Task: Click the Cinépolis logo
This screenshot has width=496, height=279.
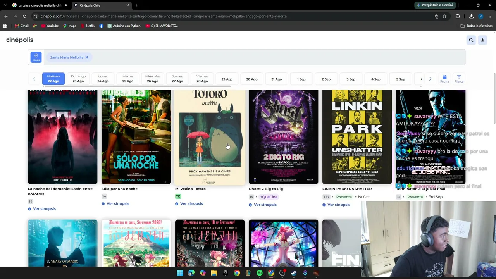Action: (x=20, y=40)
